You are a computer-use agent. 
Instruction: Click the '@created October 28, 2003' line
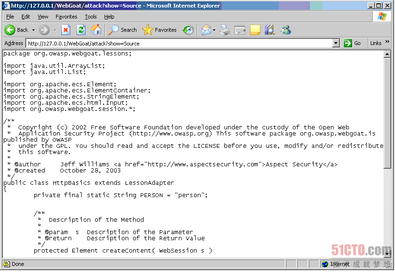[x=64, y=171]
